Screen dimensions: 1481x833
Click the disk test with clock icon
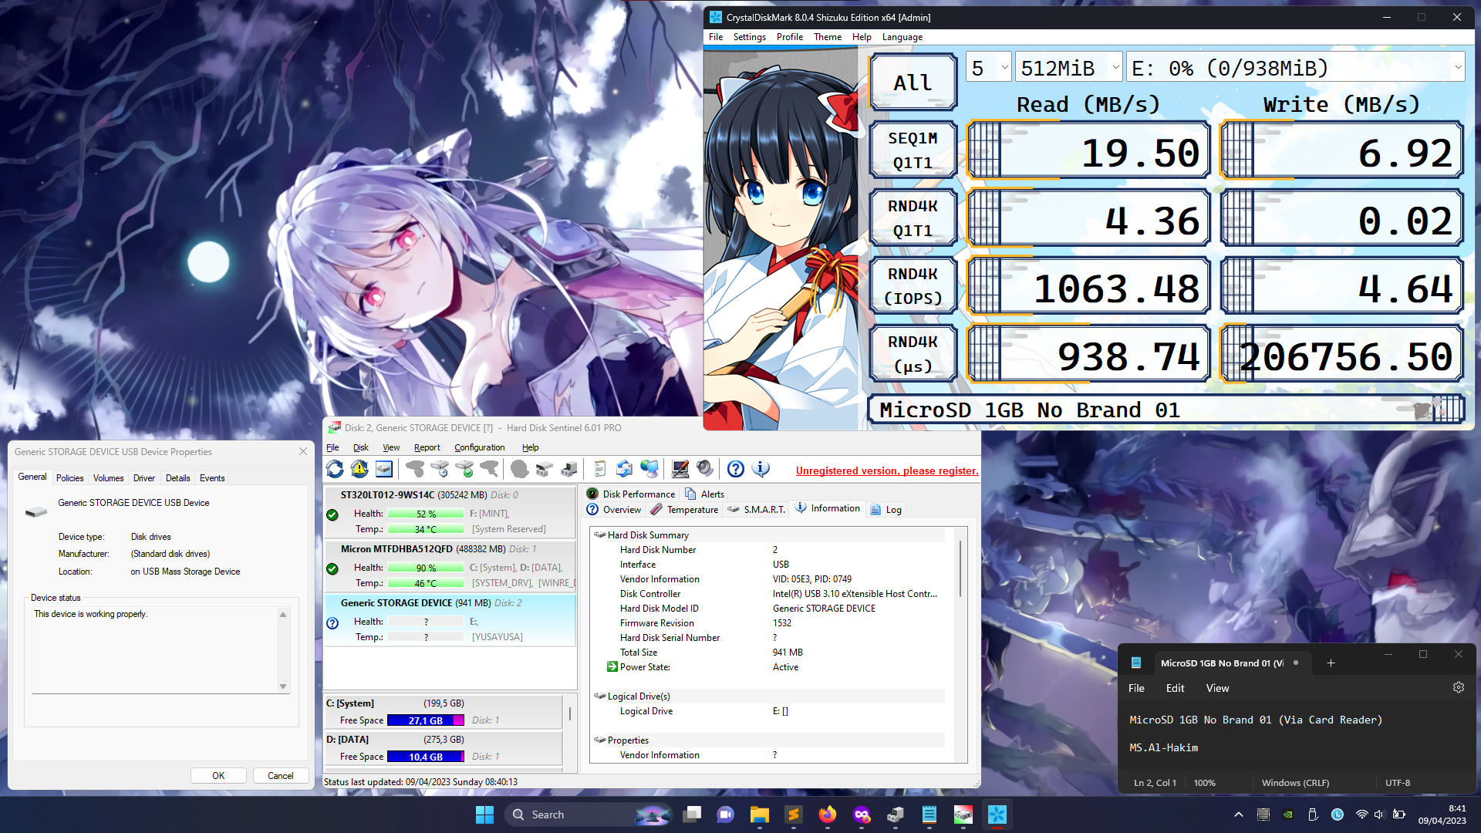(x=440, y=469)
